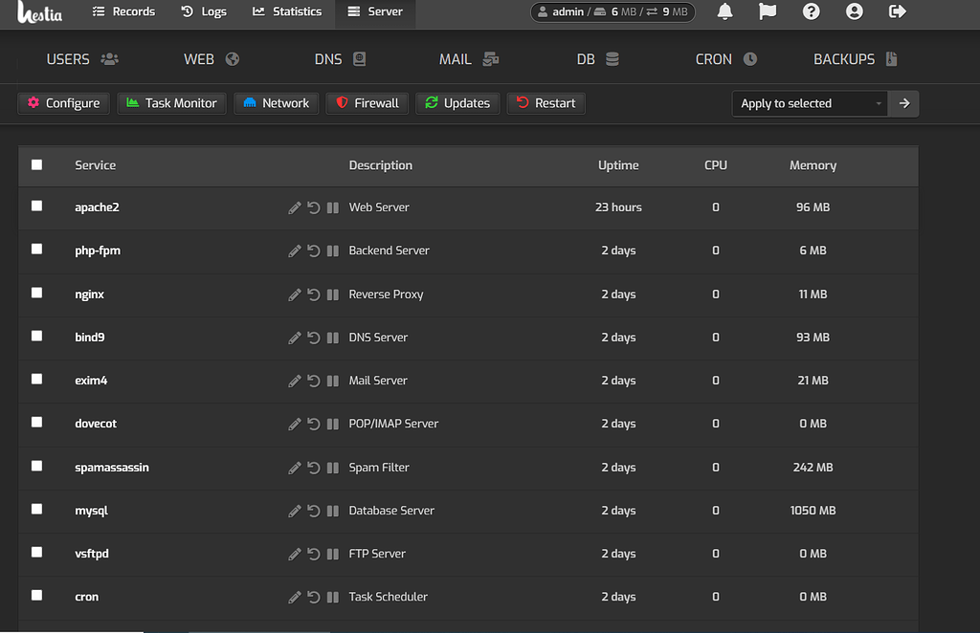Tick the select-all checkbox in table header
The height and width of the screenshot is (633, 980).
pos(37,164)
